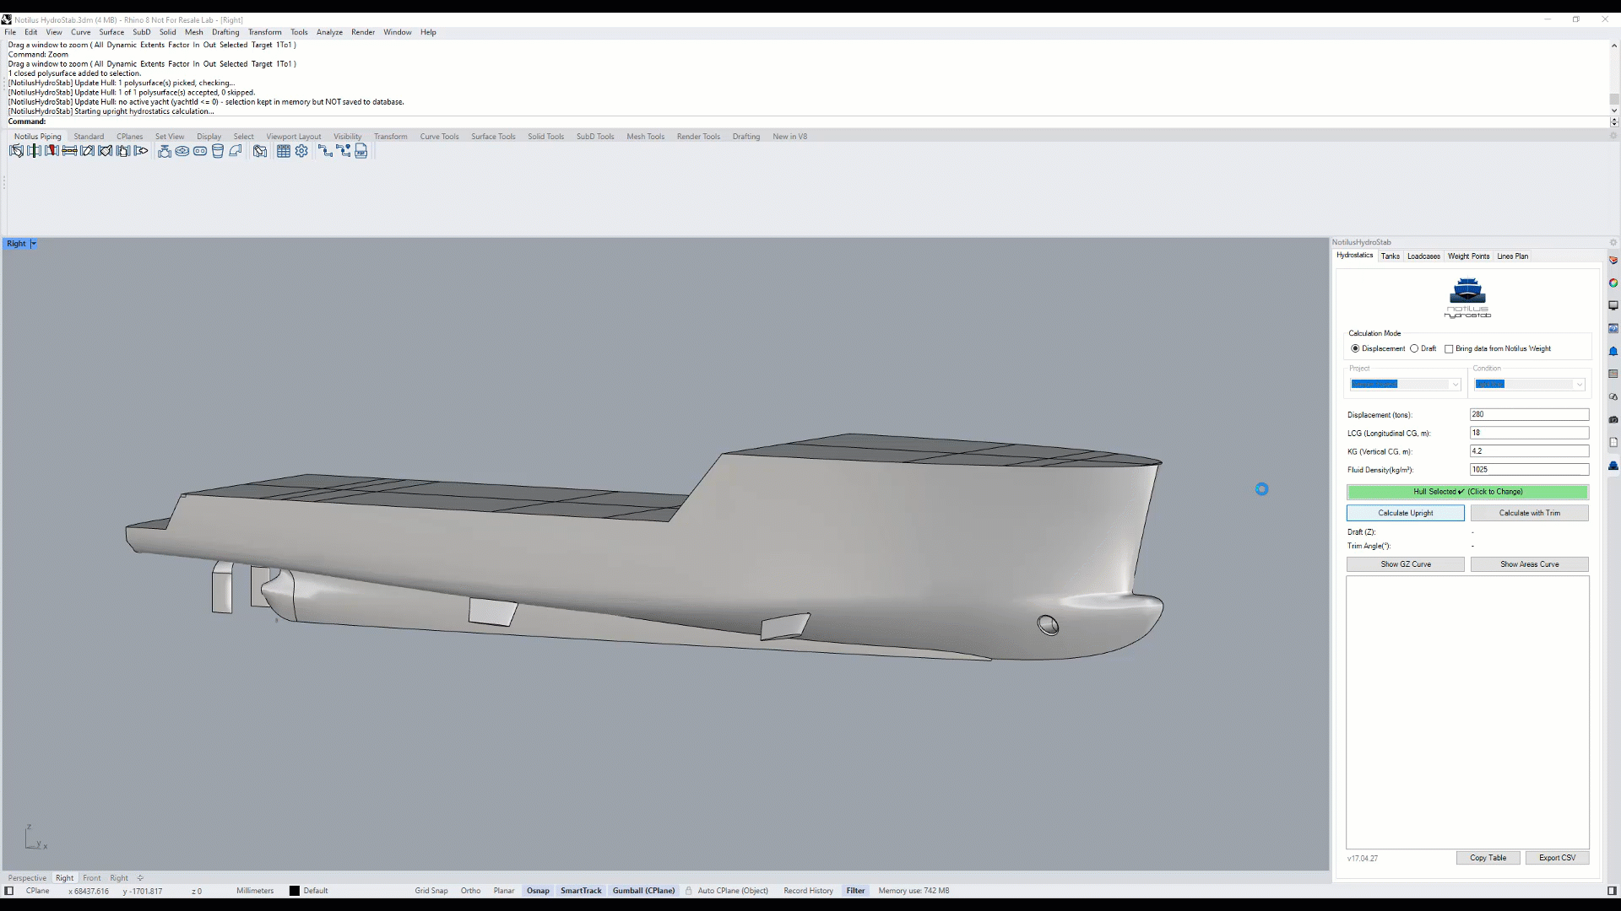Open the camera Snapshots icon in side dock
Viewport: 1621px width, 911px height.
pos(1613,419)
